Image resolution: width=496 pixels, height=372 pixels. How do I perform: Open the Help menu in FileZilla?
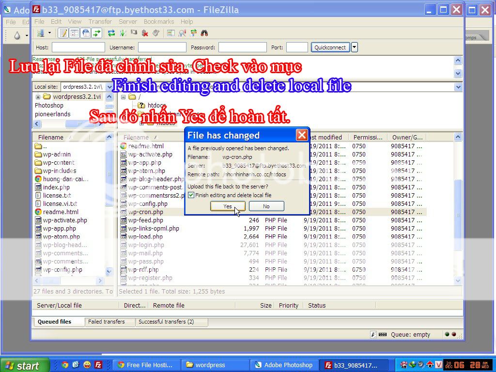click(x=186, y=21)
